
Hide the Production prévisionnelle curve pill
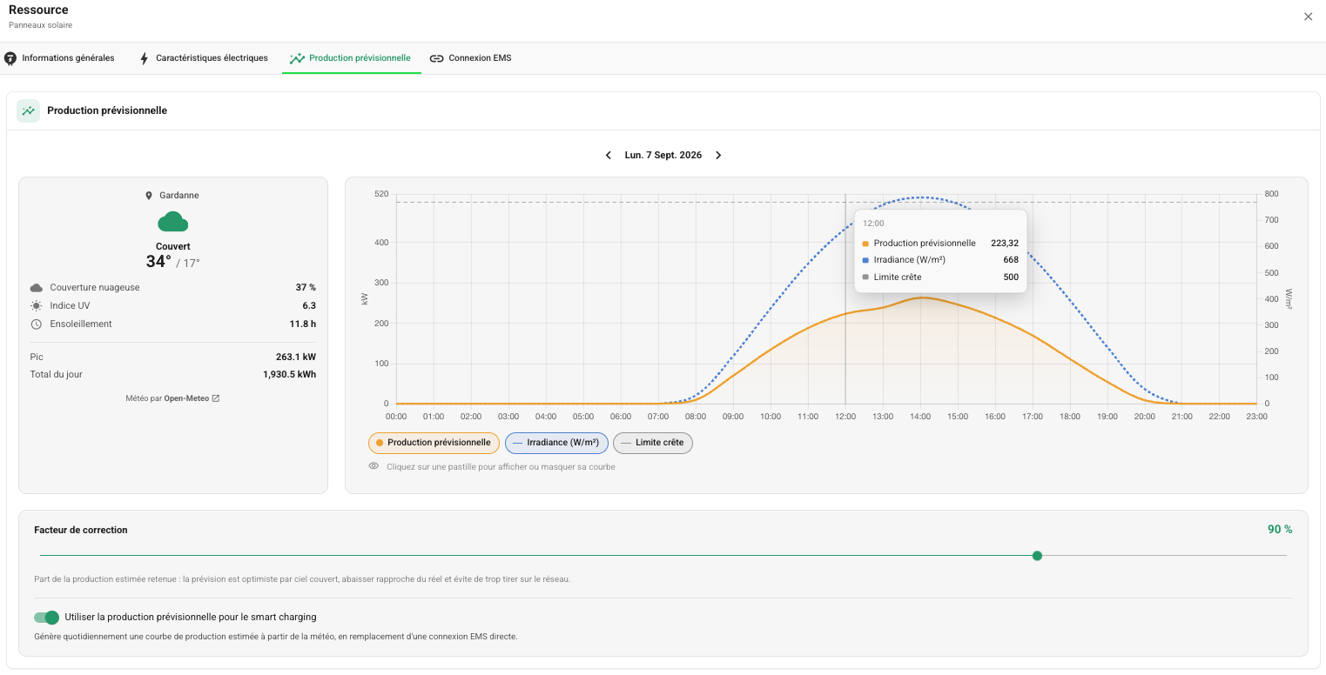point(434,443)
